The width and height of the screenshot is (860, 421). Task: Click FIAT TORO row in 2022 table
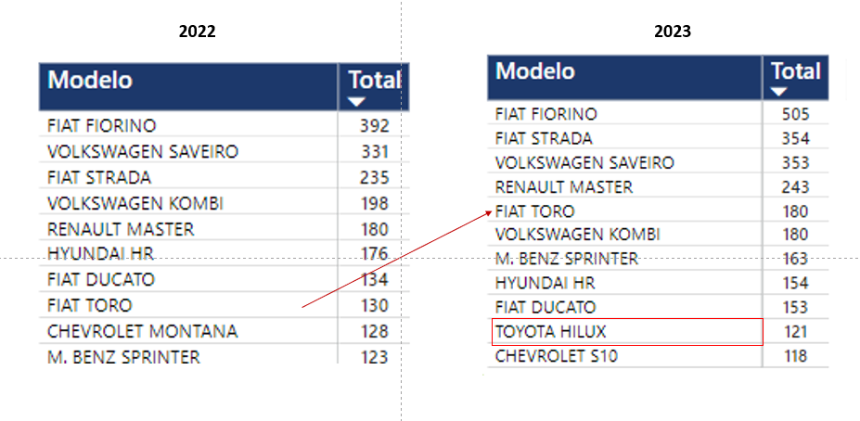(89, 305)
